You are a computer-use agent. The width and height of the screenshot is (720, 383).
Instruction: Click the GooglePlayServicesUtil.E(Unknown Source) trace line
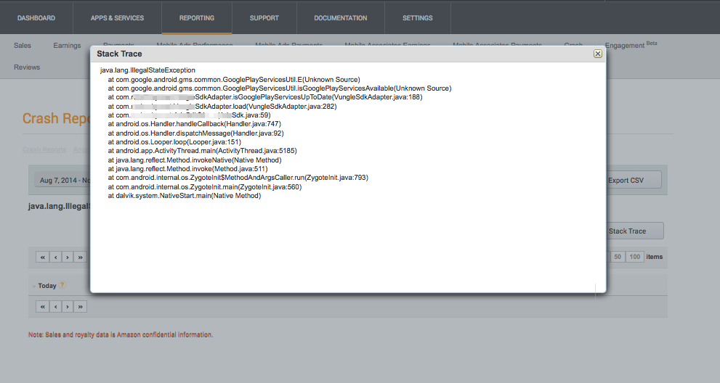coord(234,79)
